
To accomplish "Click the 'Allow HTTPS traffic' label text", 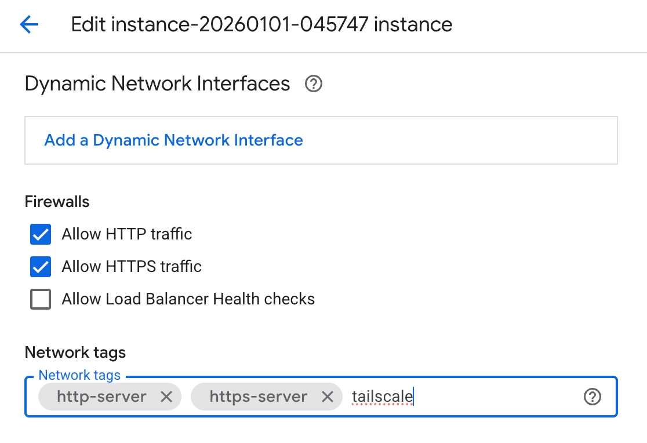I will pyautogui.click(x=132, y=267).
